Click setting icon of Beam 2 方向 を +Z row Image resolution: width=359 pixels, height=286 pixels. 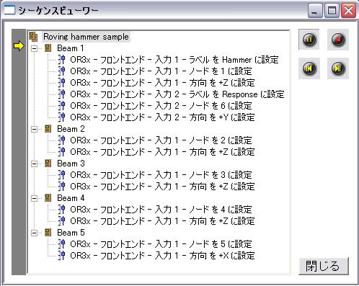[x=62, y=152]
